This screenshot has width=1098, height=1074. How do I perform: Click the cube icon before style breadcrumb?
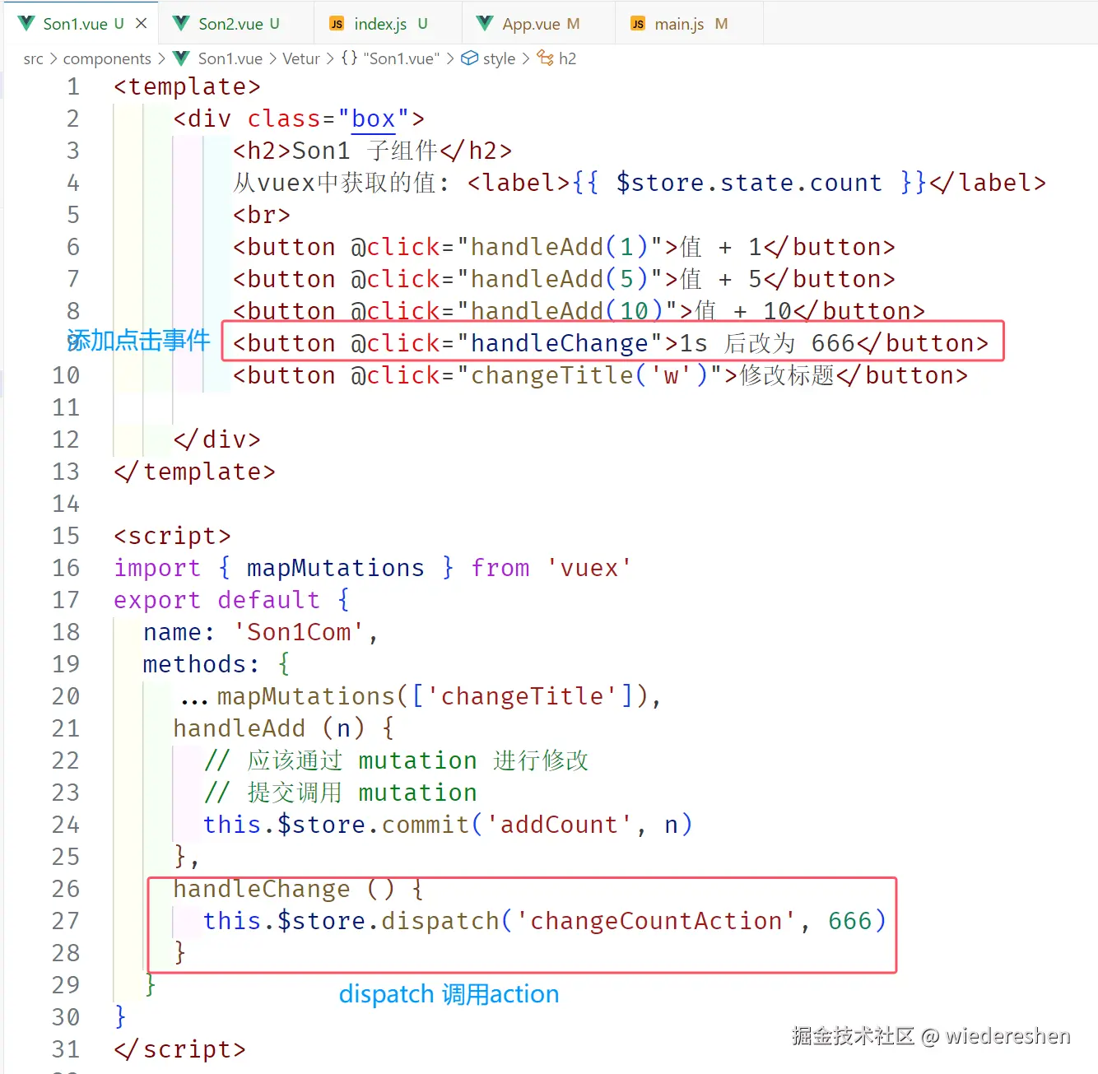point(469,58)
